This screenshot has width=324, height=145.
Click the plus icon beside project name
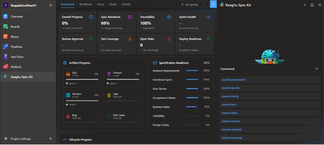tap(50, 5)
